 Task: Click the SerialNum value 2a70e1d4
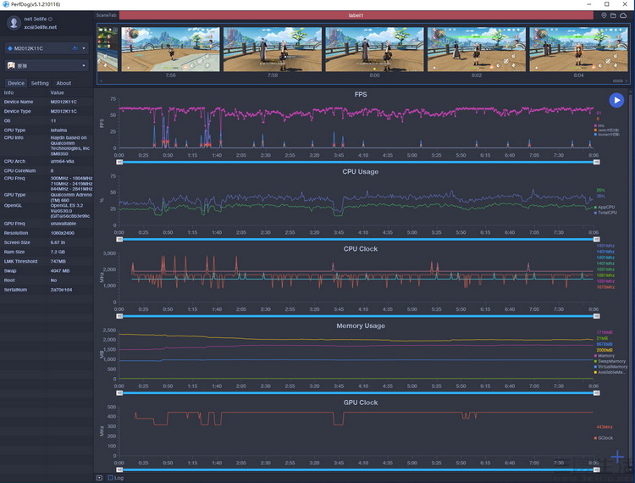coord(61,290)
